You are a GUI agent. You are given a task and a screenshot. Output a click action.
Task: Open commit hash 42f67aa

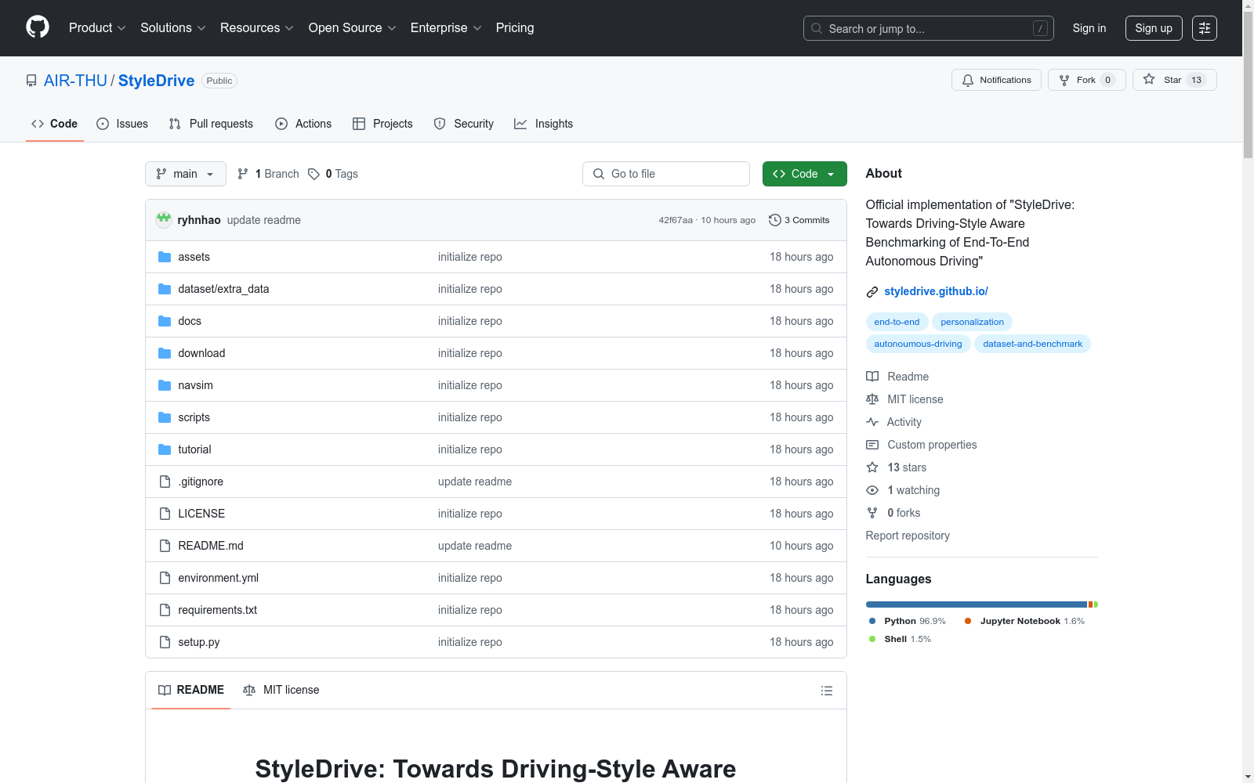click(676, 220)
